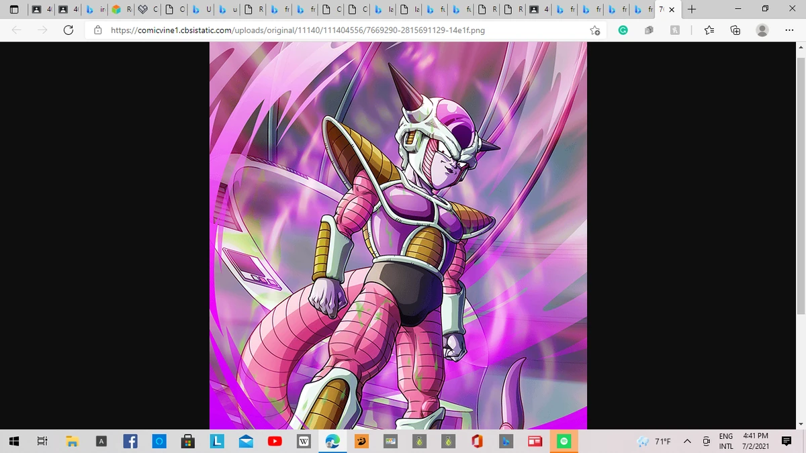Screen dimensions: 806x453
Task: Click the browser profile avatar
Action: (761, 30)
